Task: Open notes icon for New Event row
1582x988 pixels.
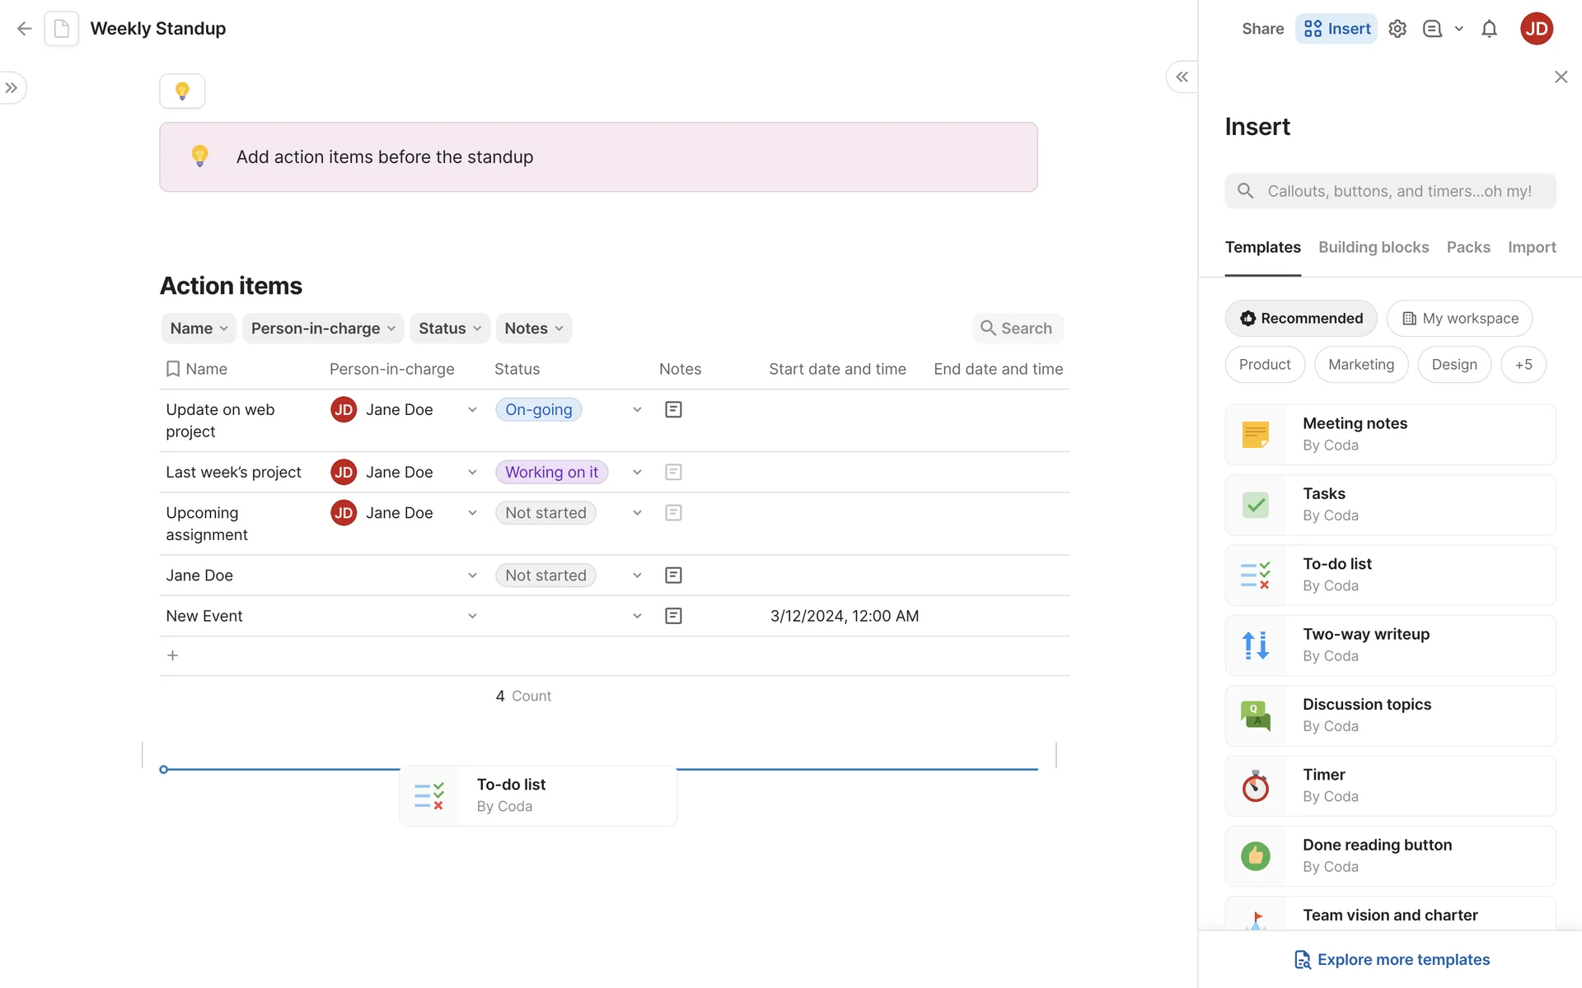Action: click(673, 616)
